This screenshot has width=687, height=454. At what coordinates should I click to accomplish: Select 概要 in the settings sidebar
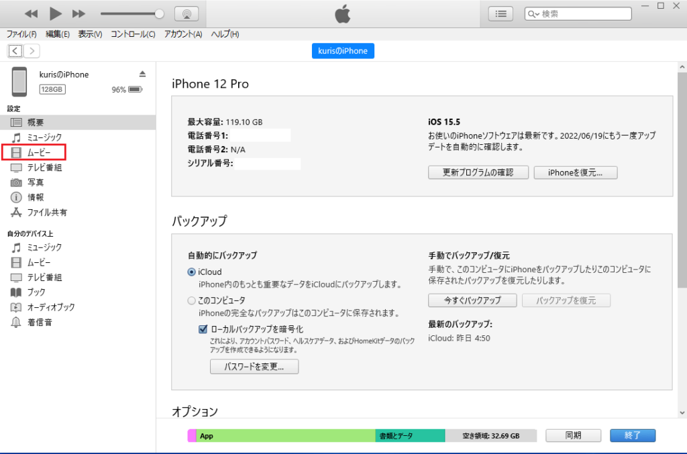coord(78,123)
